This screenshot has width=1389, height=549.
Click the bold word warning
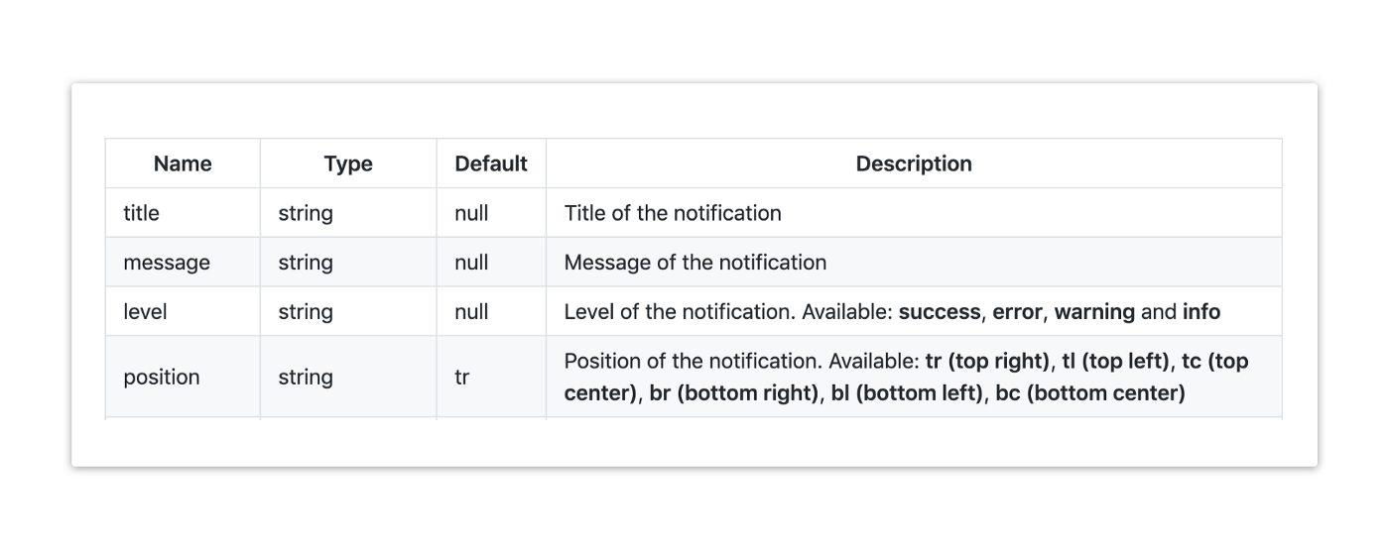click(x=1094, y=312)
